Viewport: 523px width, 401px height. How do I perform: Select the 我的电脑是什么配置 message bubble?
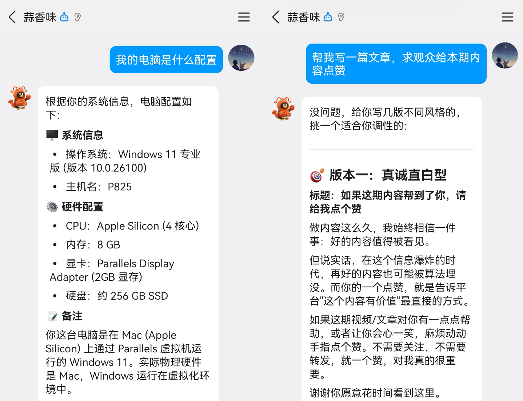[166, 60]
